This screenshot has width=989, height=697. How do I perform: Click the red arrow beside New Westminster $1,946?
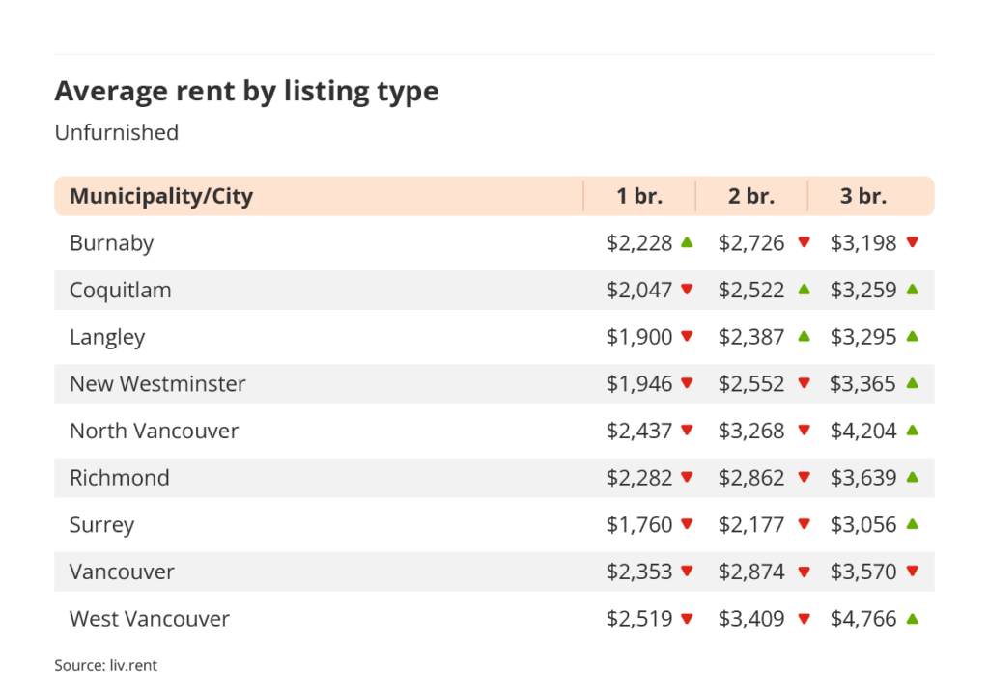tap(687, 383)
